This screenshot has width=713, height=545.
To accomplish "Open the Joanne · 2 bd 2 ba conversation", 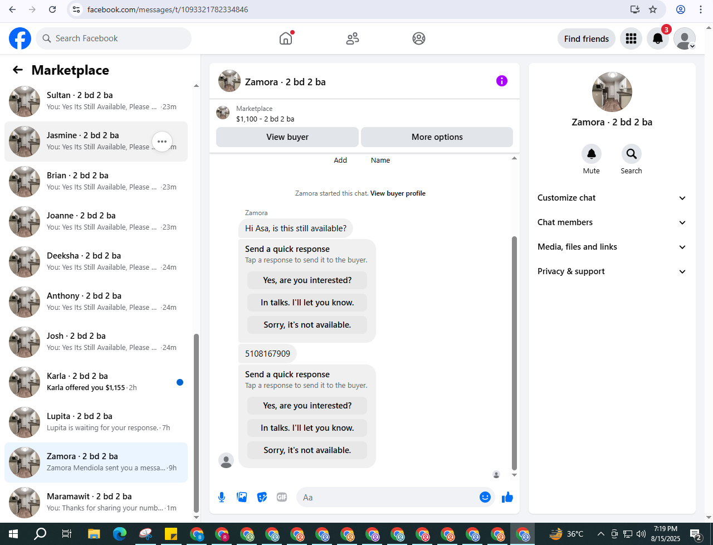I will (96, 222).
